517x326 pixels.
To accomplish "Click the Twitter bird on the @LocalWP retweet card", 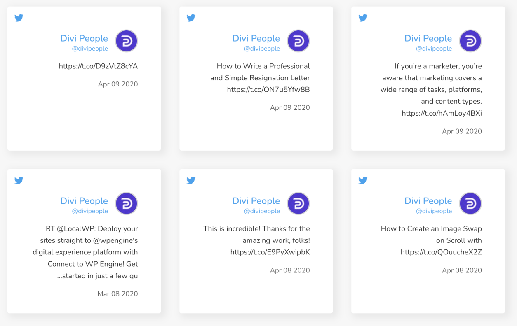I will coord(19,181).
